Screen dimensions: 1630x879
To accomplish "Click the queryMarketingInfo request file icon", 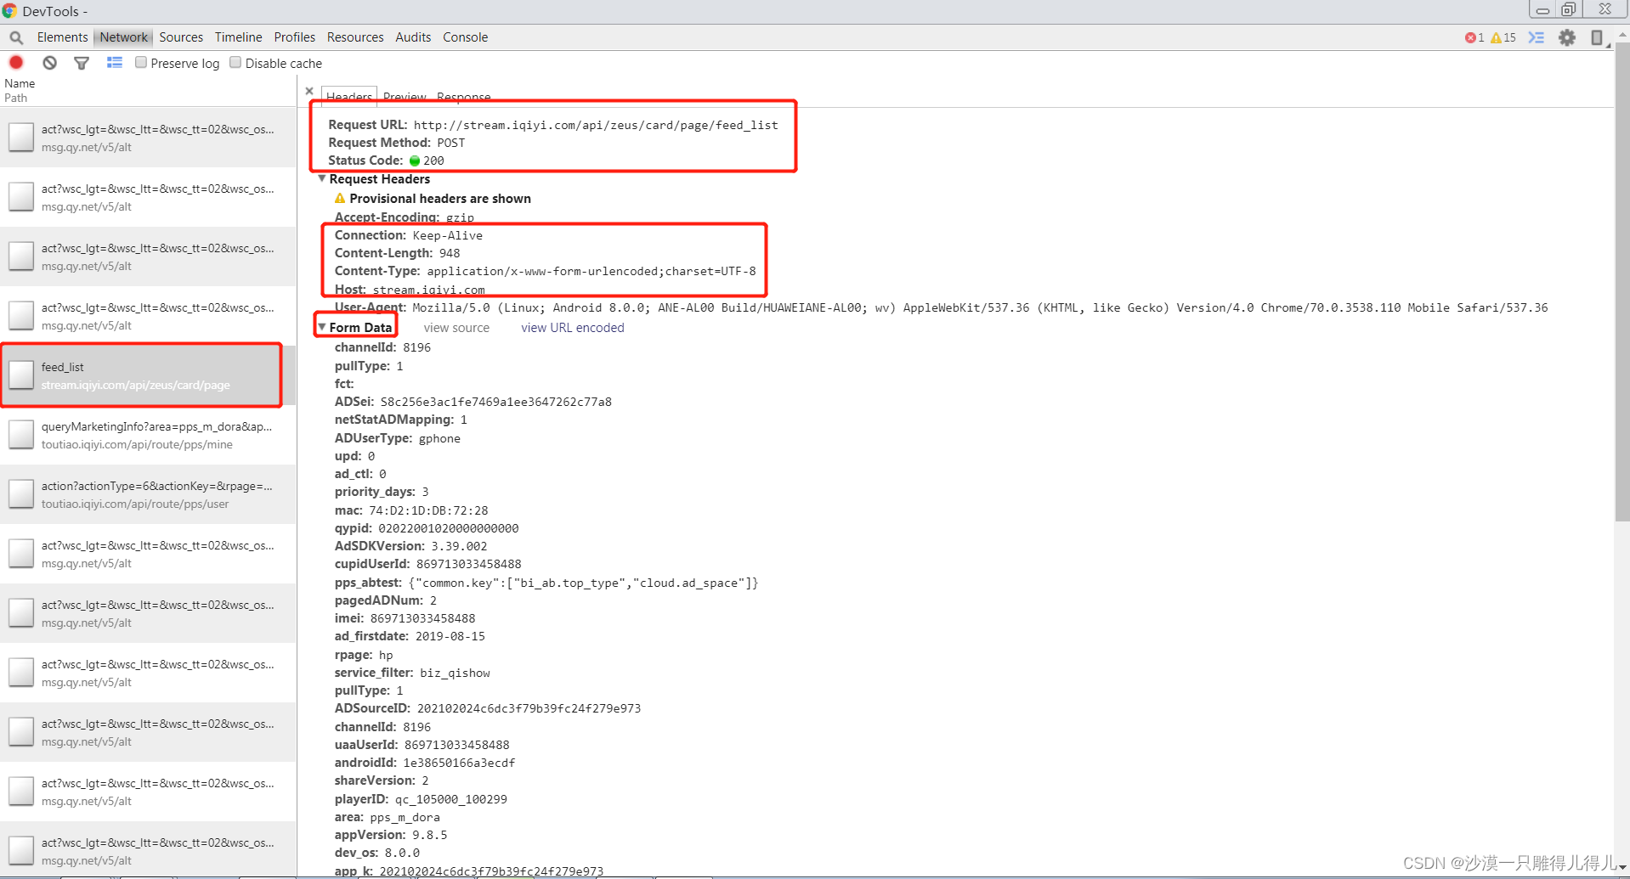I will coord(21,434).
